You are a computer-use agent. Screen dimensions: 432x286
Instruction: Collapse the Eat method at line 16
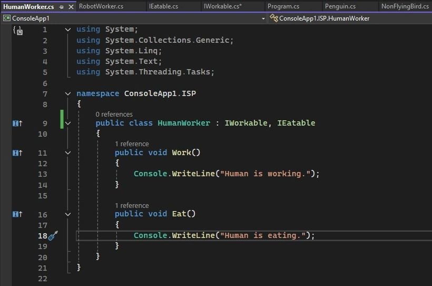pyautogui.click(x=68, y=214)
